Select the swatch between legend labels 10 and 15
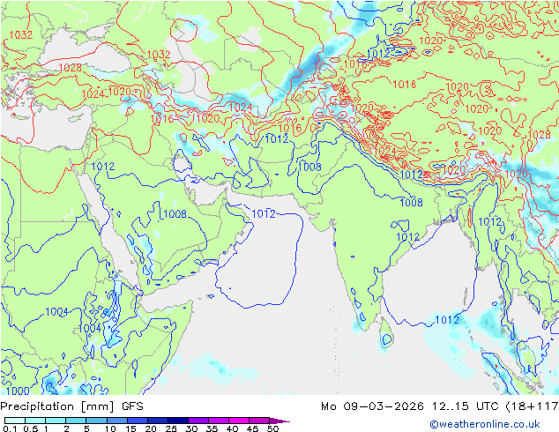 click(x=117, y=421)
